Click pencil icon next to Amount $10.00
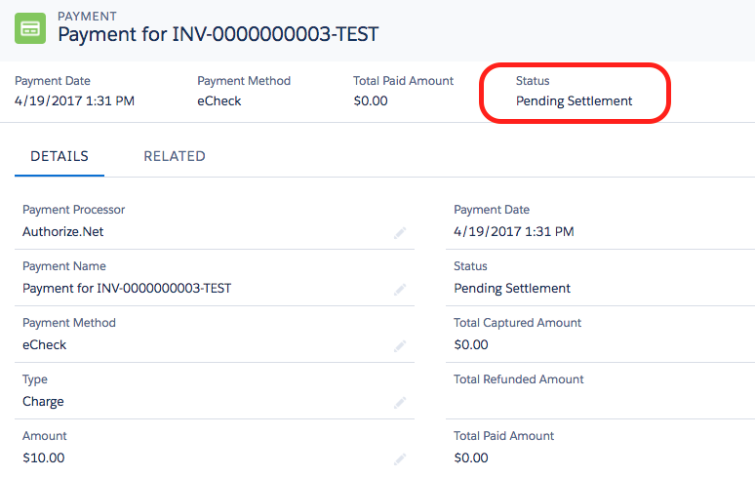Screen dimensions: 755x477 pos(399,458)
